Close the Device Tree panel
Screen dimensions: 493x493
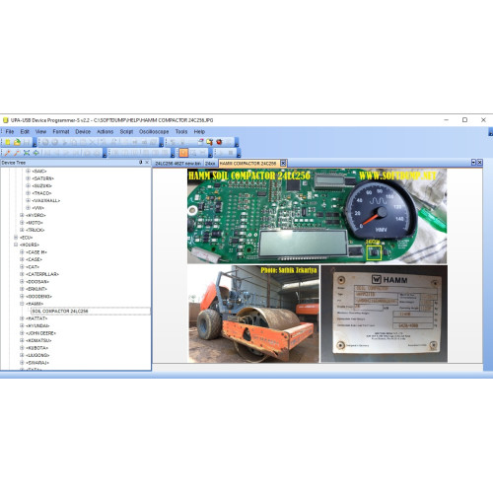coord(147,163)
